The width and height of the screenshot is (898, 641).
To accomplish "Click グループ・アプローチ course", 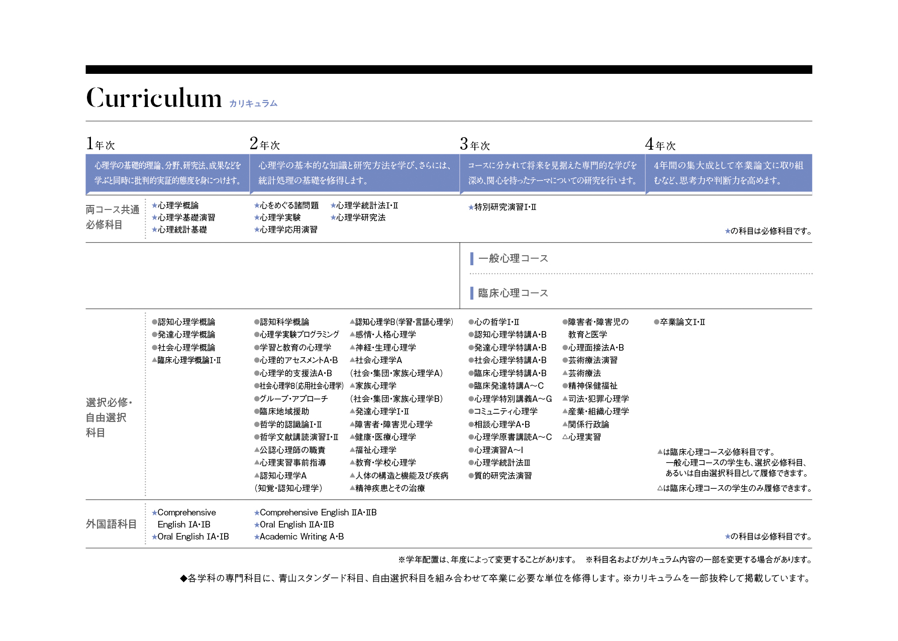I will (291, 399).
